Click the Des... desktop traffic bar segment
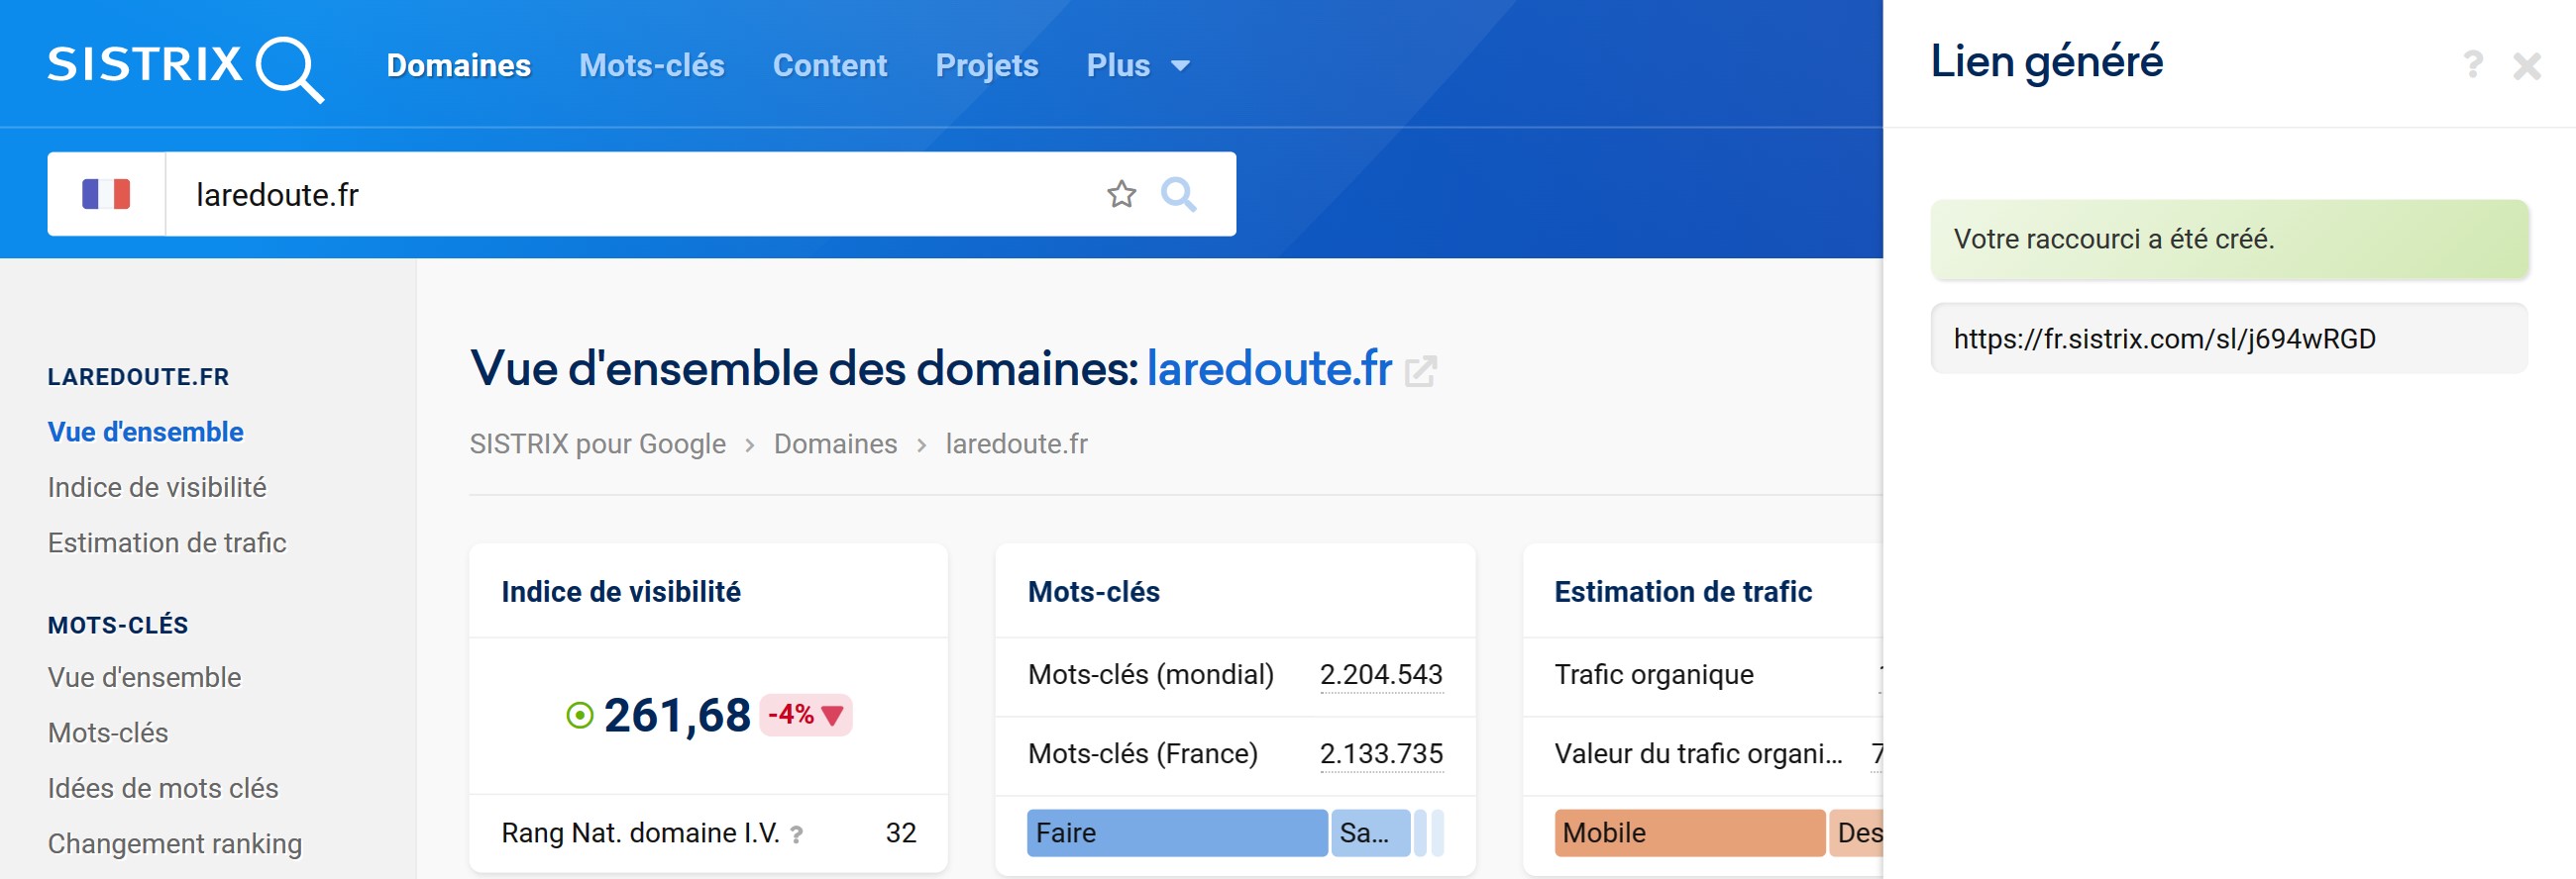 (x=1856, y=833)
